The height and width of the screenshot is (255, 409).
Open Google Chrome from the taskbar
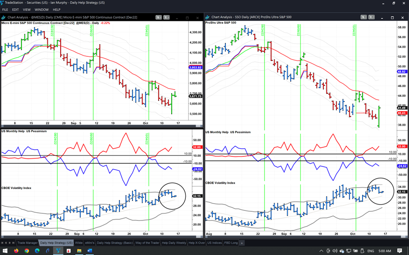coord(27,250)
